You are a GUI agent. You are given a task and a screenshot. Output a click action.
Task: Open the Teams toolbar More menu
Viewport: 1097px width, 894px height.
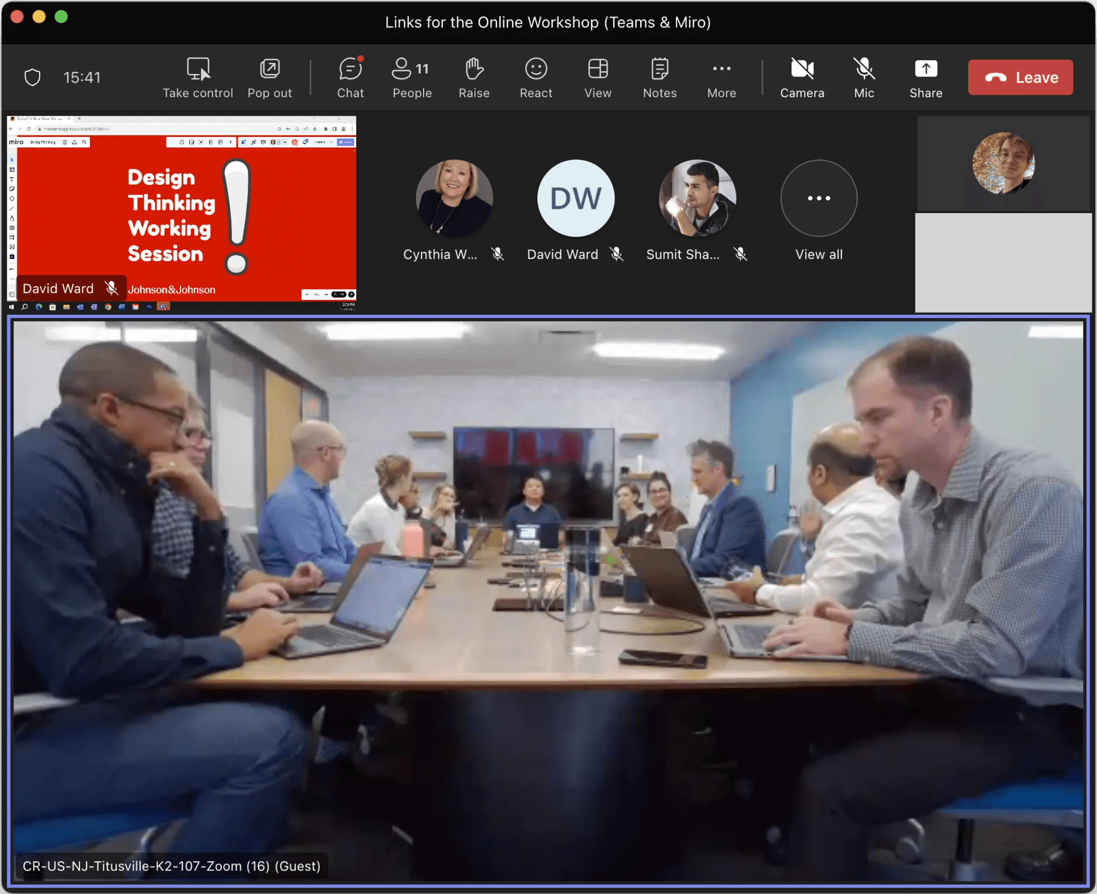tap(720, 78)
